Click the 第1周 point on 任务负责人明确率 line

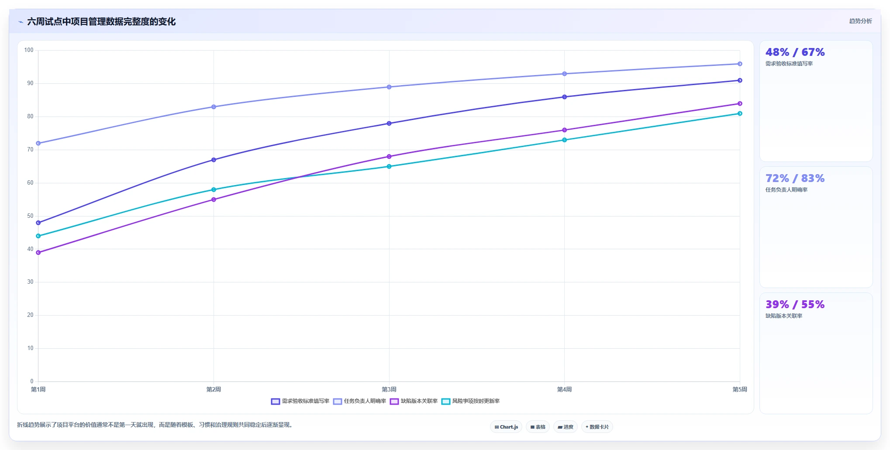tap(38, 143)
